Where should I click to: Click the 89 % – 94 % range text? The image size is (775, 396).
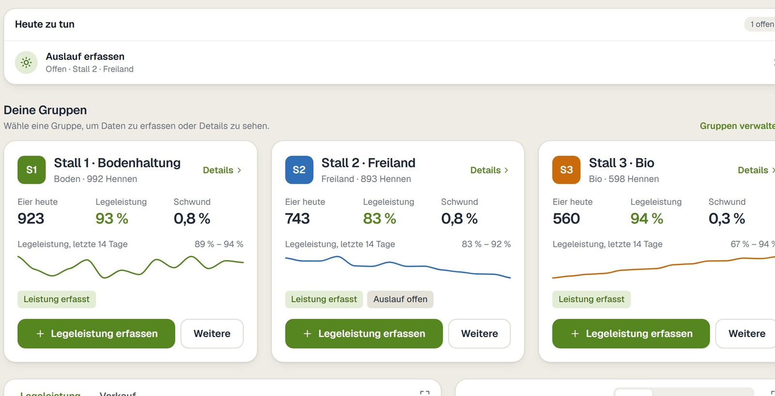(219, 244)
